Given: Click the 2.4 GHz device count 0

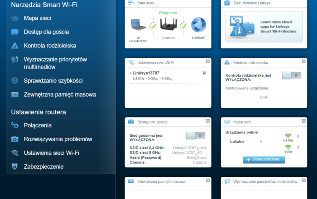Looking at the screenshot, I should tap(298, 137).
